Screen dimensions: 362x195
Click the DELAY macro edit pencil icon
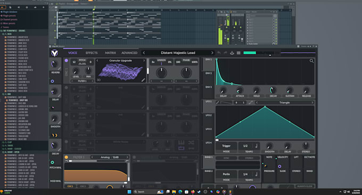59,96
